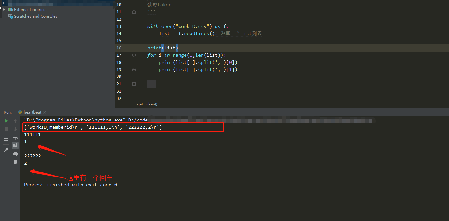Click the Python icon on heartbeat tab

[x=20, y=112]
